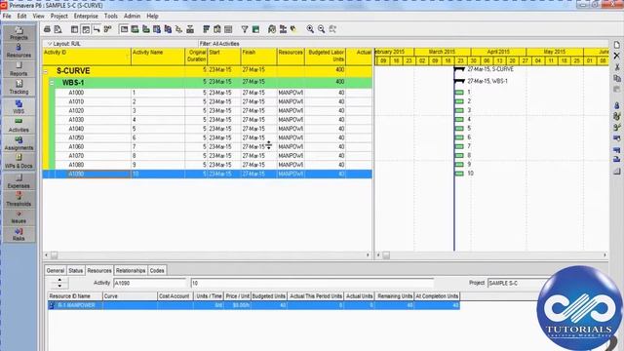Open the Enterprise menu
The width and height of the screenshot is (624, 351).
tap(86, 16)
